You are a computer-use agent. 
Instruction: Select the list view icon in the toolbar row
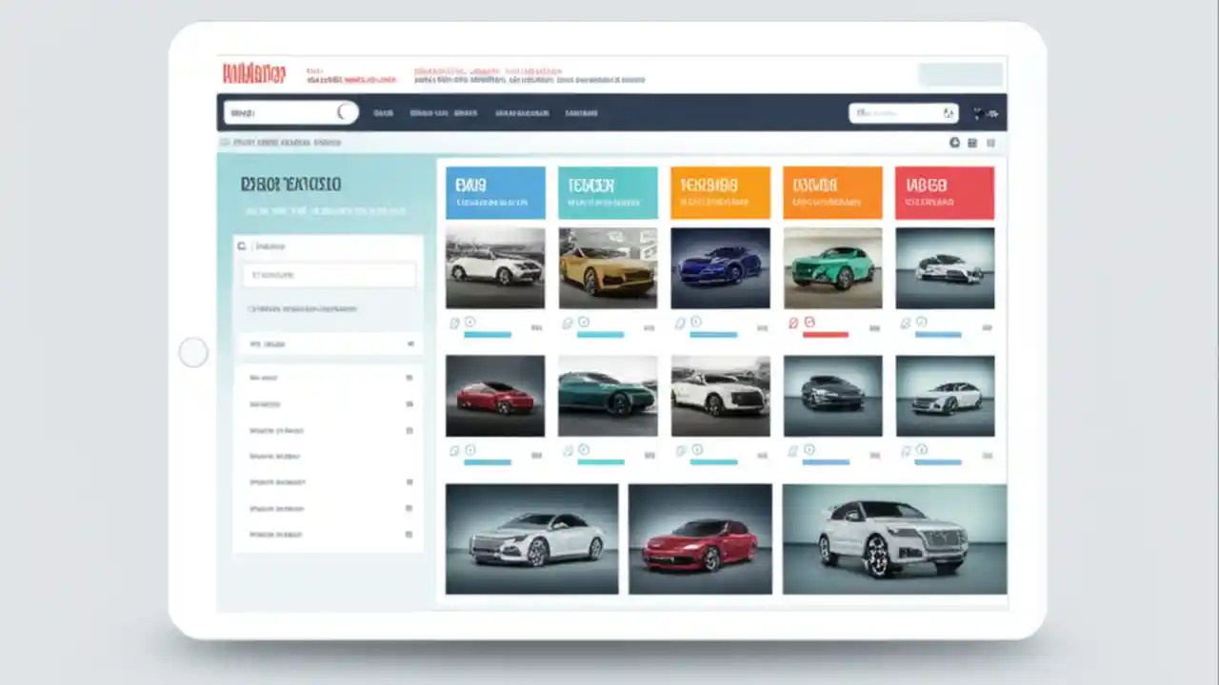(990, 143)
